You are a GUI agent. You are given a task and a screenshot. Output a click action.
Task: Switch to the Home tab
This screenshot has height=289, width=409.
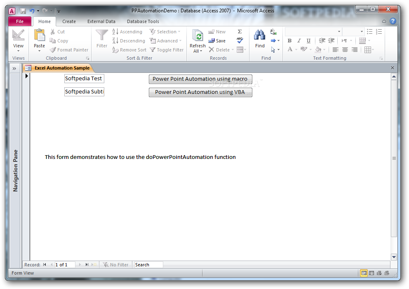pos(45,21)
